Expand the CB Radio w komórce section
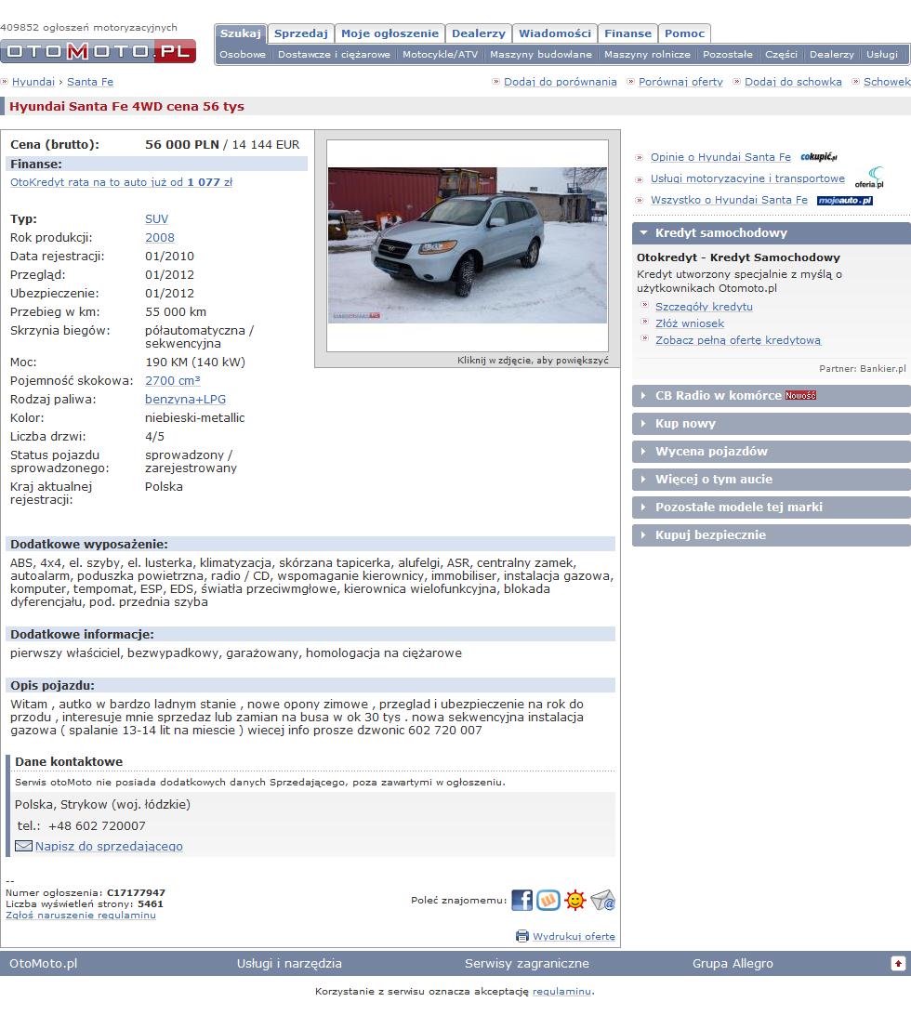This screenshot has width=911, height=1015. (x=772, y=396)
